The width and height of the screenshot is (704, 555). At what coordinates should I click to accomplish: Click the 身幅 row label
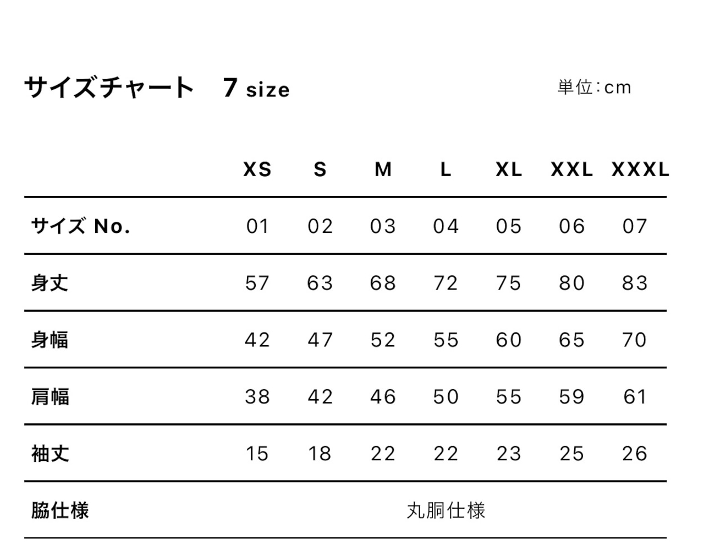50,340
